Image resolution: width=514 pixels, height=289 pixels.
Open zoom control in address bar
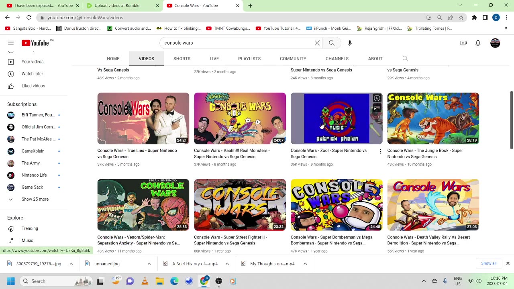tap(440, 18)
